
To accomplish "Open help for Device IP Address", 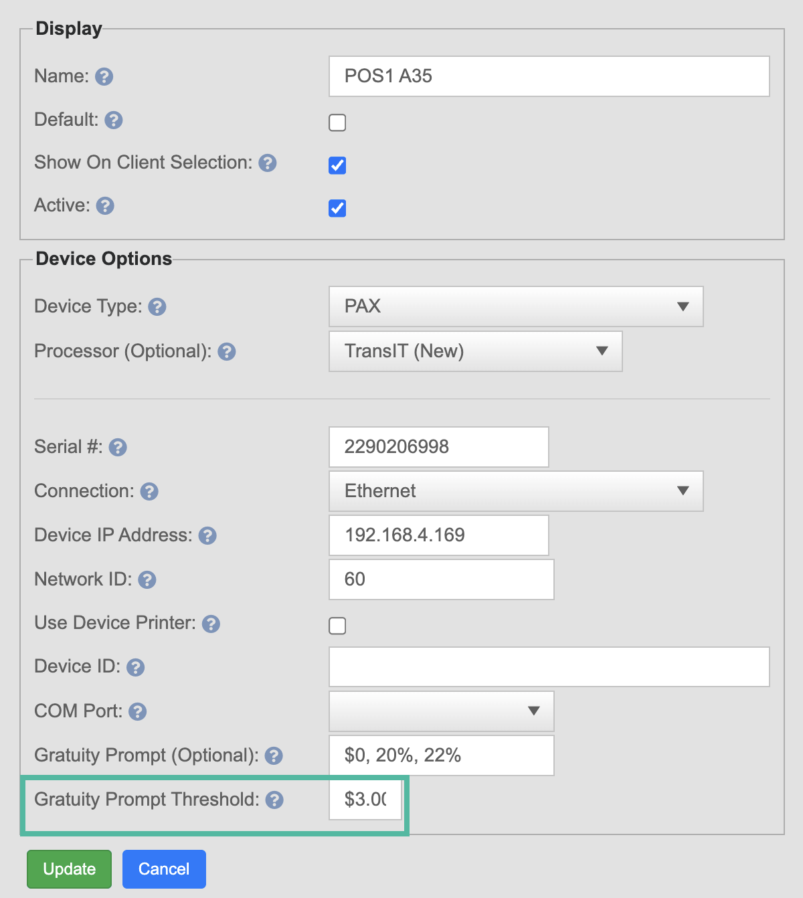I will coord(207,536).
